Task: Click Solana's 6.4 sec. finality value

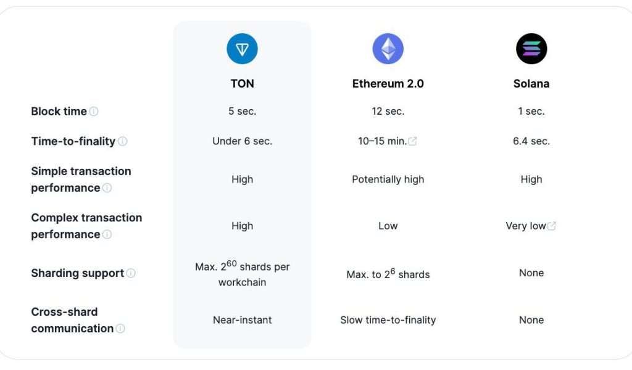Action: [x=531, y=141]
